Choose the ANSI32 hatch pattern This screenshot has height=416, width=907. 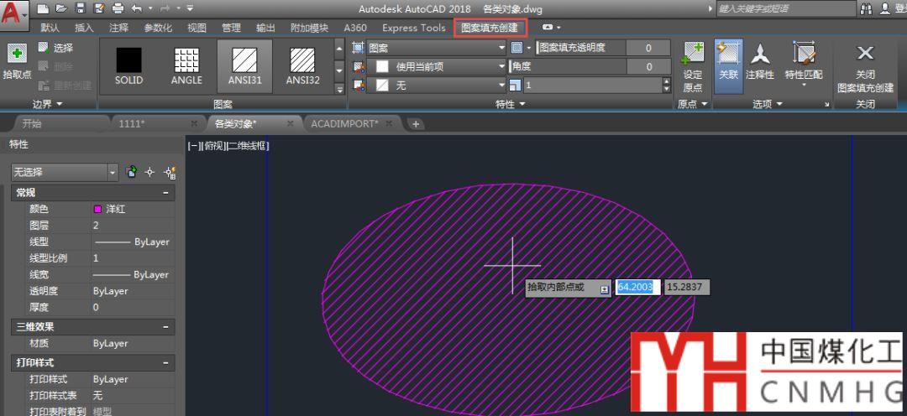[302, 60]
